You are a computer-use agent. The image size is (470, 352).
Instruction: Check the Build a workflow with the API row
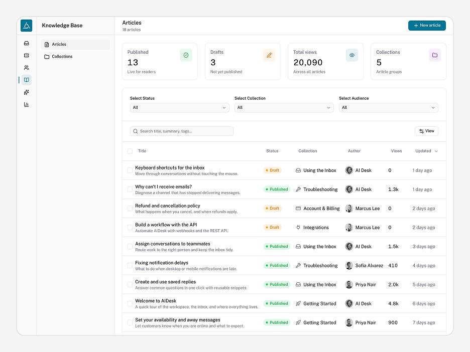(x=130, y=227)
